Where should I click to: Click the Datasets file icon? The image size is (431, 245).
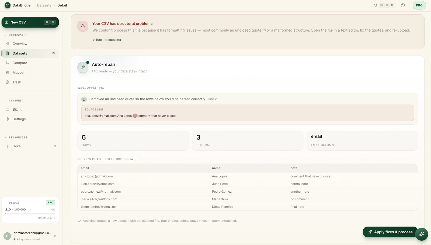(7, 53)
